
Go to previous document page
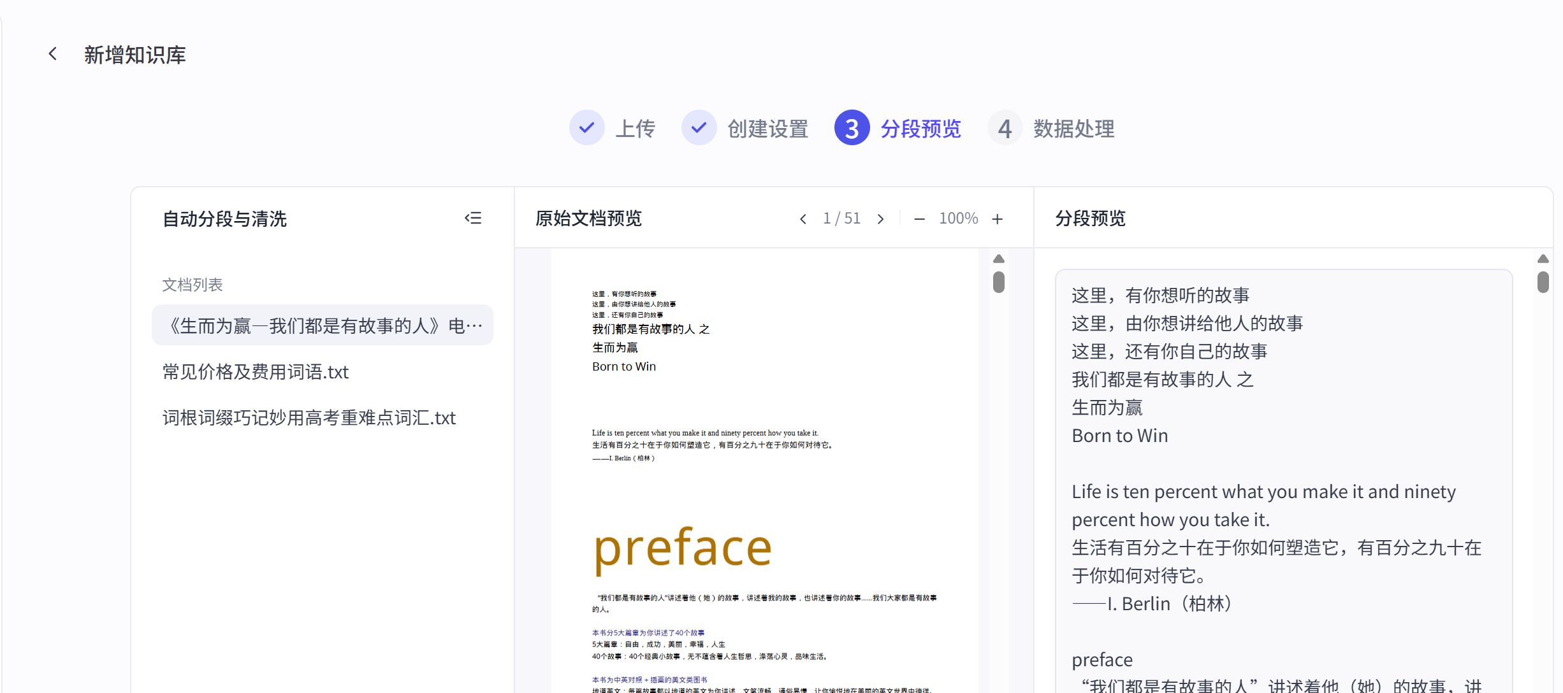(x=803, y=219)
